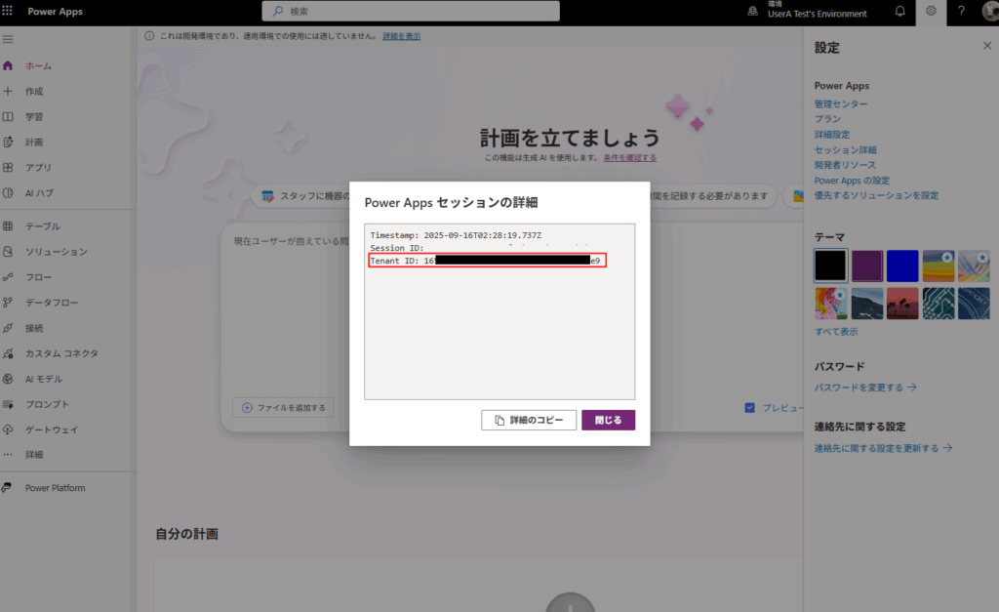This screenshot has width=999, height=612.
Task: Click the パスワードを変更する link
Action: (865, 388)
